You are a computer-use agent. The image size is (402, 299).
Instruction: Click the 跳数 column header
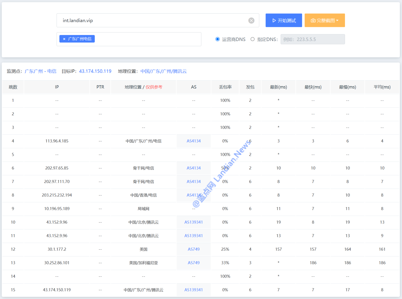click(13, 87)
